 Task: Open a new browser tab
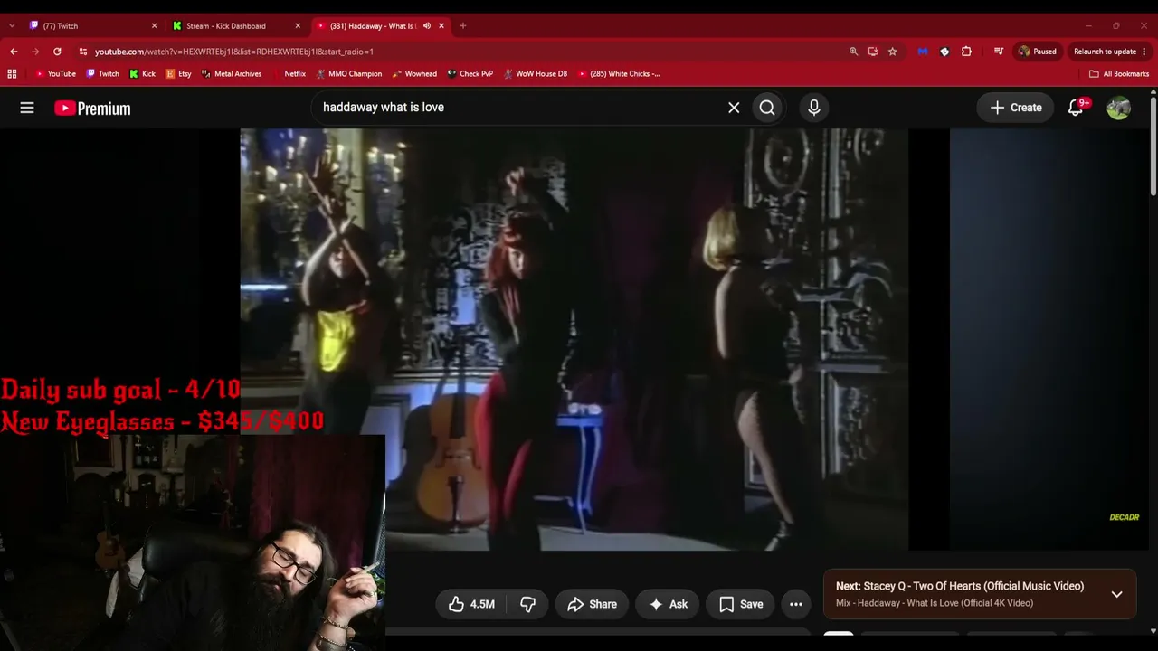tap(463, 25)
